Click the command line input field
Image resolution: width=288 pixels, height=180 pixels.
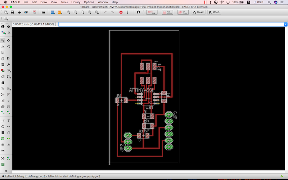[x=171, y=24]
